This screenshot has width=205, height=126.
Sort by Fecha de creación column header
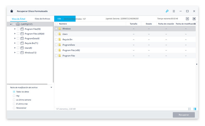coord(166,24)
